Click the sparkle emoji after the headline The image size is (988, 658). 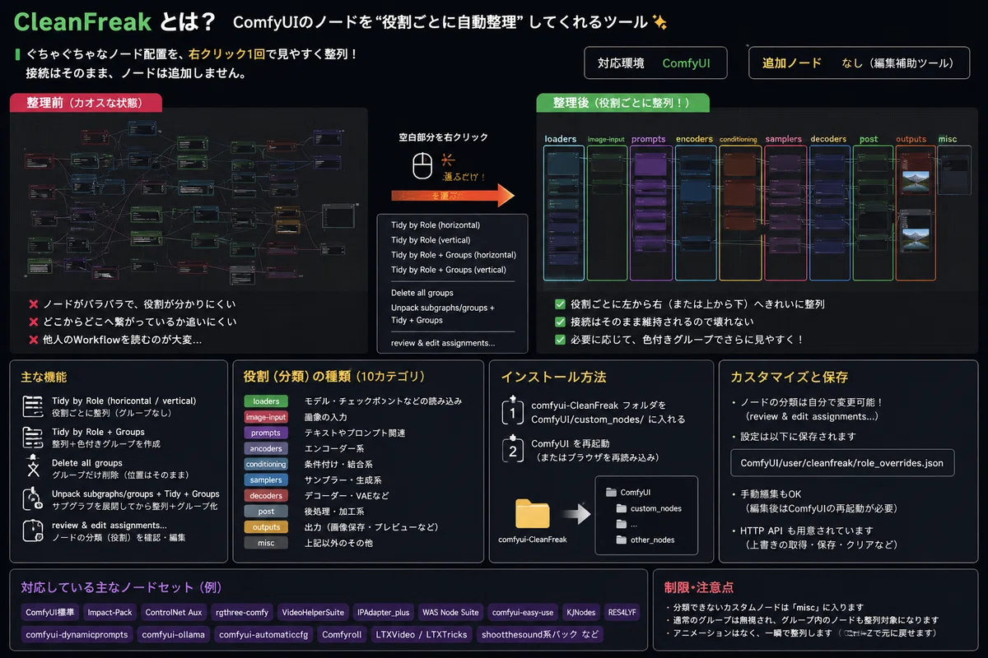click(659, 22)
